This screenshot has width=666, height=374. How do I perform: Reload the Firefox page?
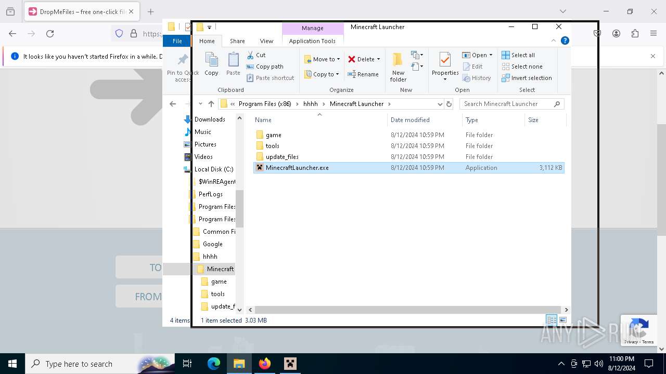(50, 33)
